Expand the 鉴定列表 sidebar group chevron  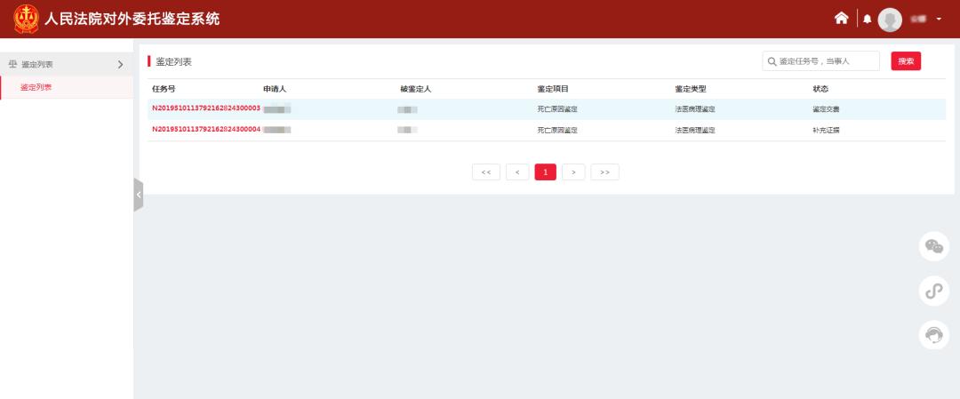click(120, 64)
